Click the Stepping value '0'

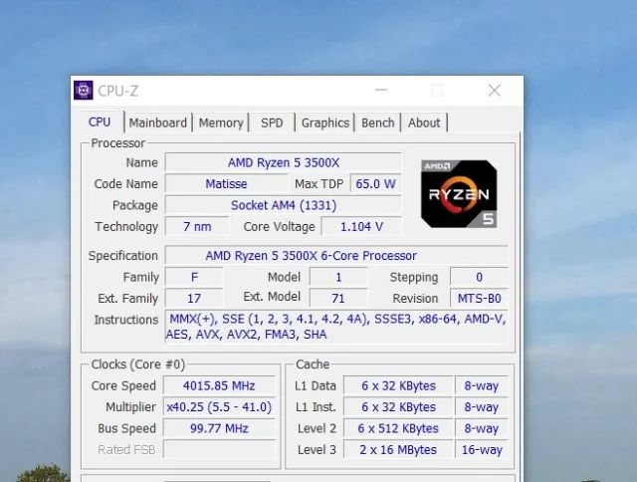pos(479,277)
